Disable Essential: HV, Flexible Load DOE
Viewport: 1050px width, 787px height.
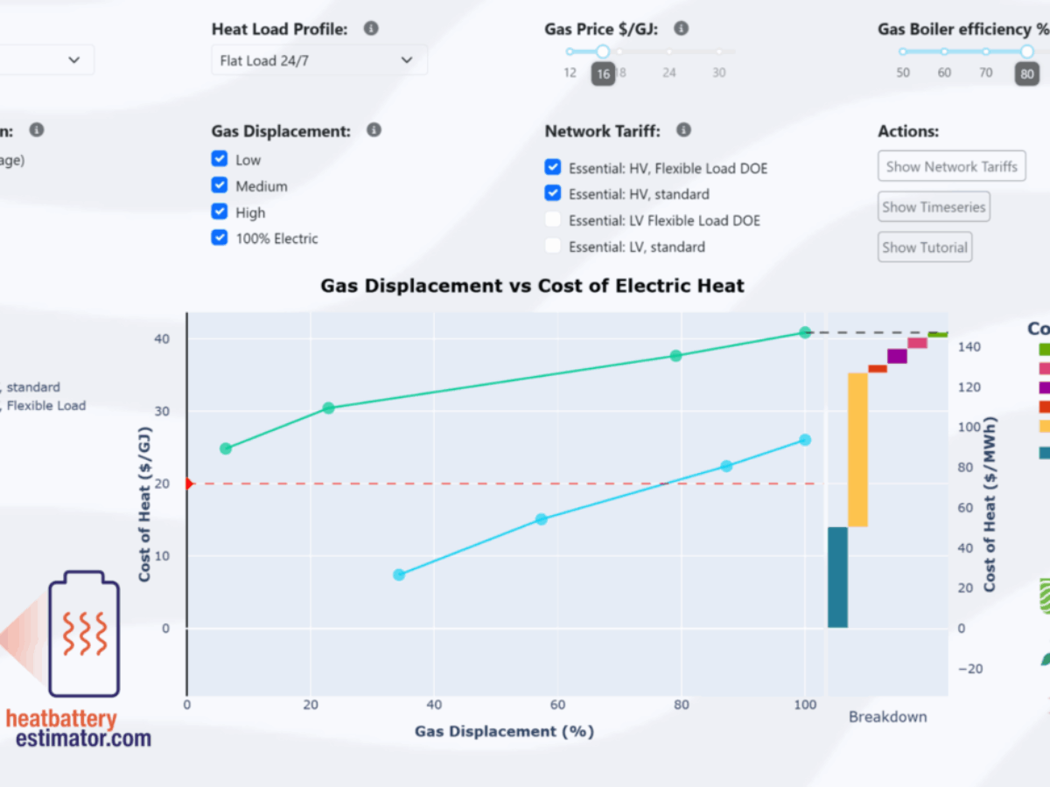coord(552,168)
